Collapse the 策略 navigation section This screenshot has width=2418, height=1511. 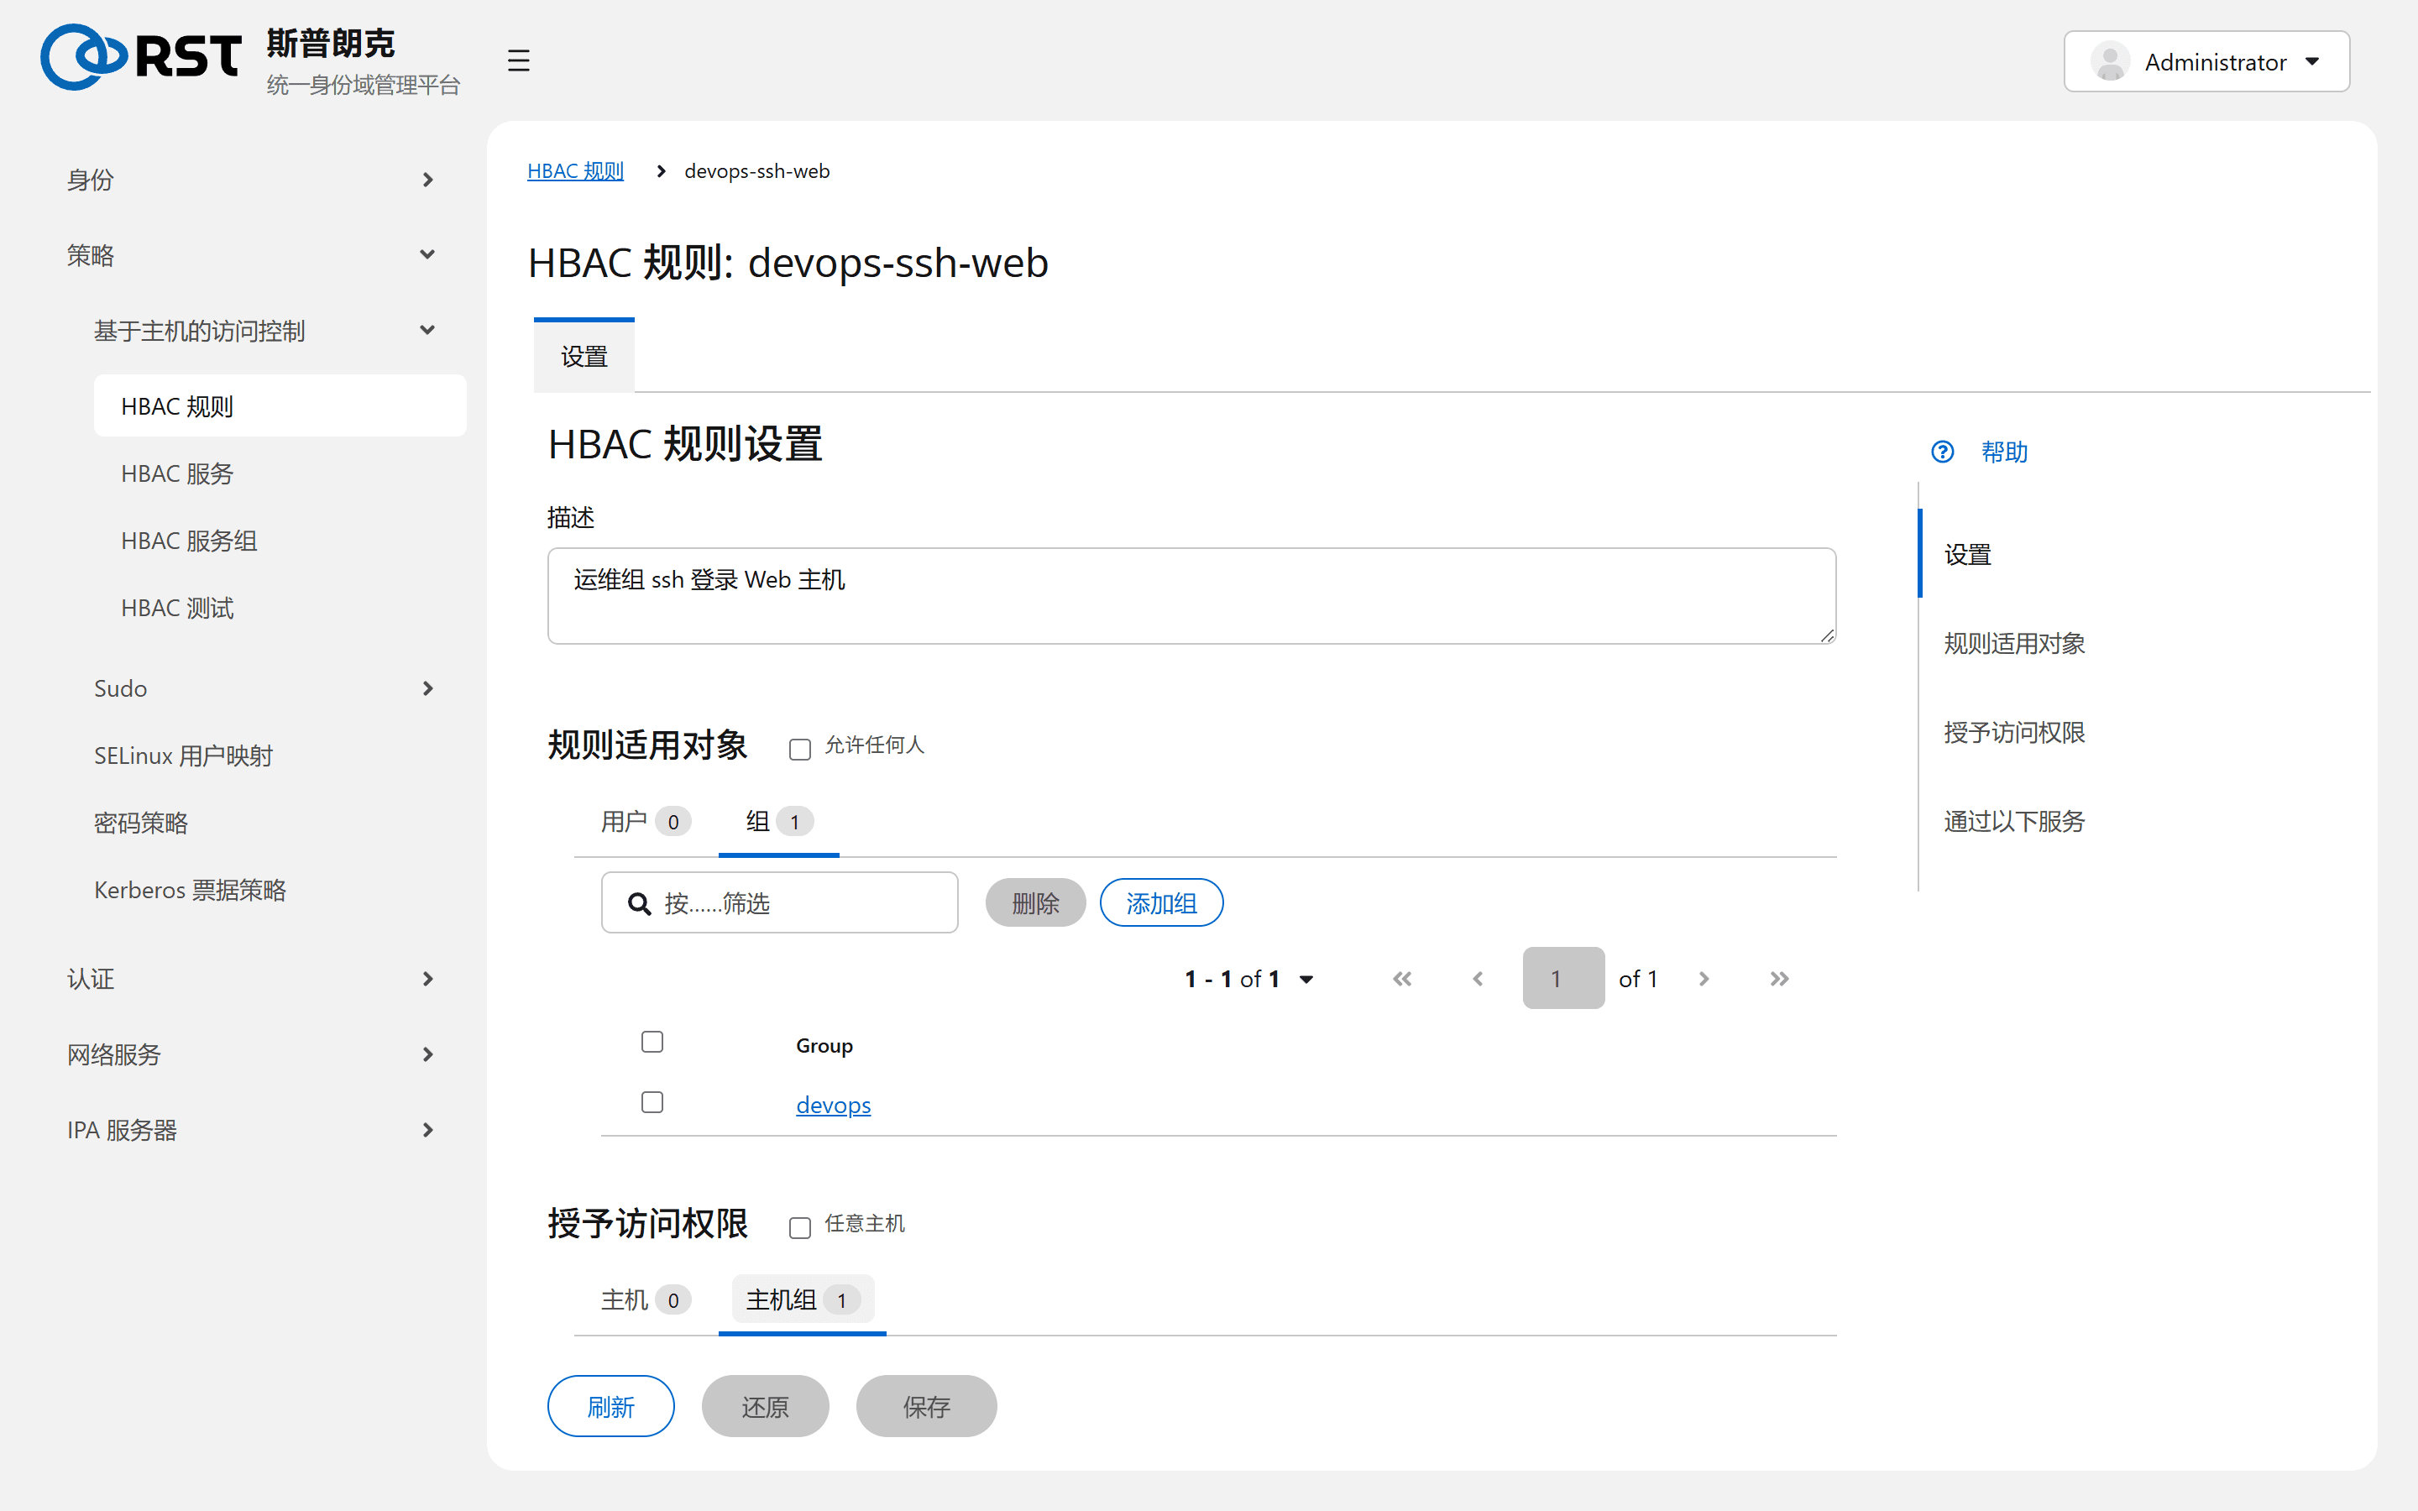252,255
